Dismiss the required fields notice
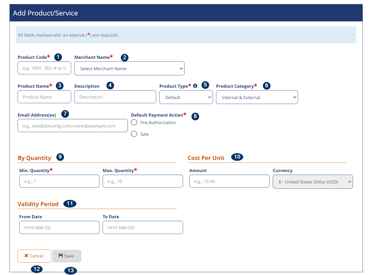Image resolution: width=372 pixels, height=275 pixels. pos(352,35)
